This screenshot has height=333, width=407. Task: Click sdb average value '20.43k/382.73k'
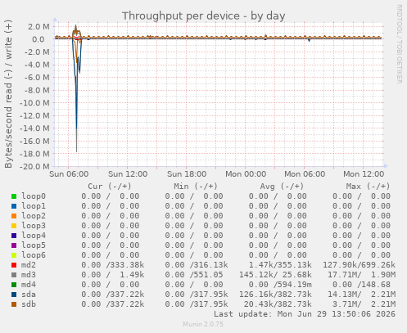click(x=278, y=304)
